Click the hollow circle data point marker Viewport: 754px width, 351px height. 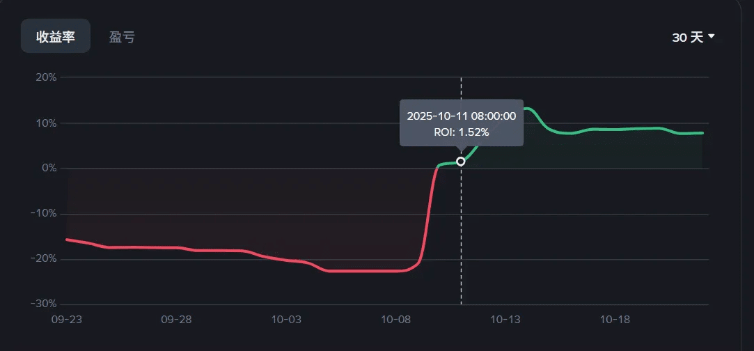coord(461,162)
